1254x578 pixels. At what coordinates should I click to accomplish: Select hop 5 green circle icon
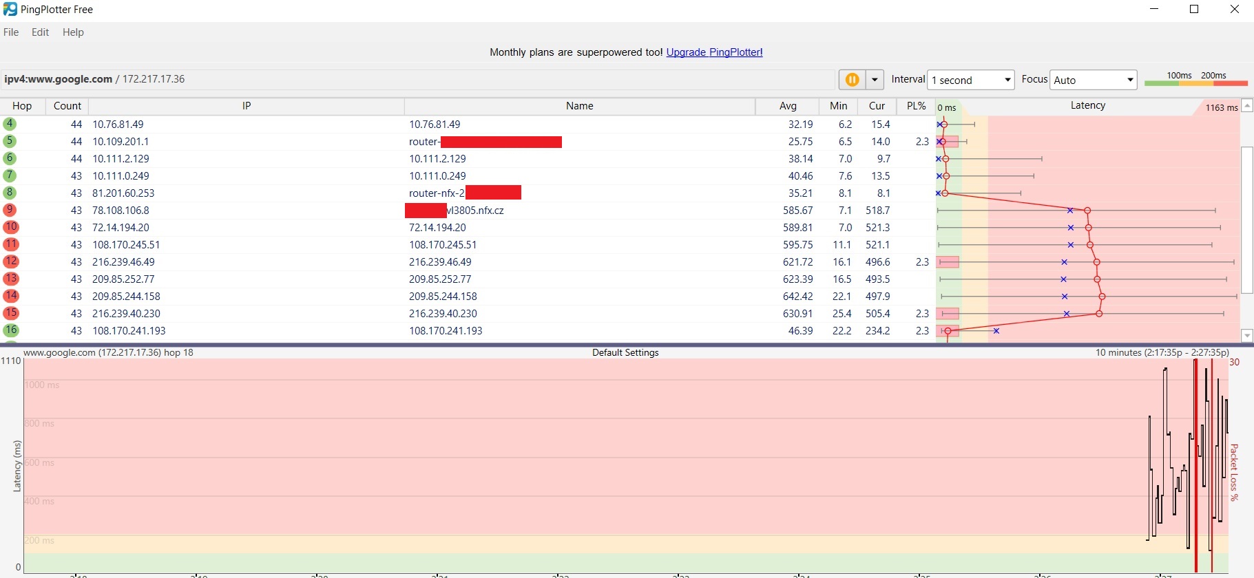[x=10, y=141]
